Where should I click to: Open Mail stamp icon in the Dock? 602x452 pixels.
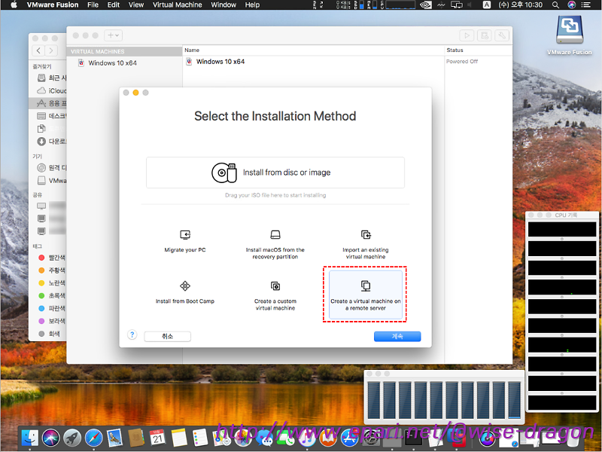pos(115,438)
